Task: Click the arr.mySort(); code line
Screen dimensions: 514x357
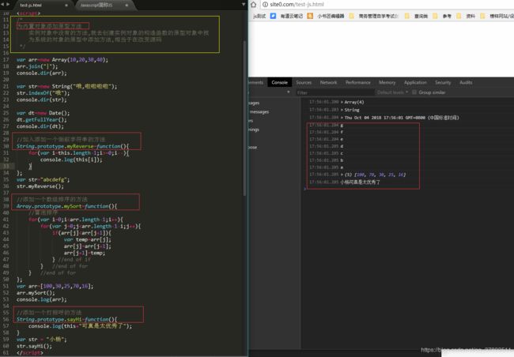Action: tap(36, 293)
